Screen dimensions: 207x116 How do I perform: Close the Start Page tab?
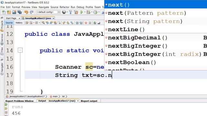[19, 18]
